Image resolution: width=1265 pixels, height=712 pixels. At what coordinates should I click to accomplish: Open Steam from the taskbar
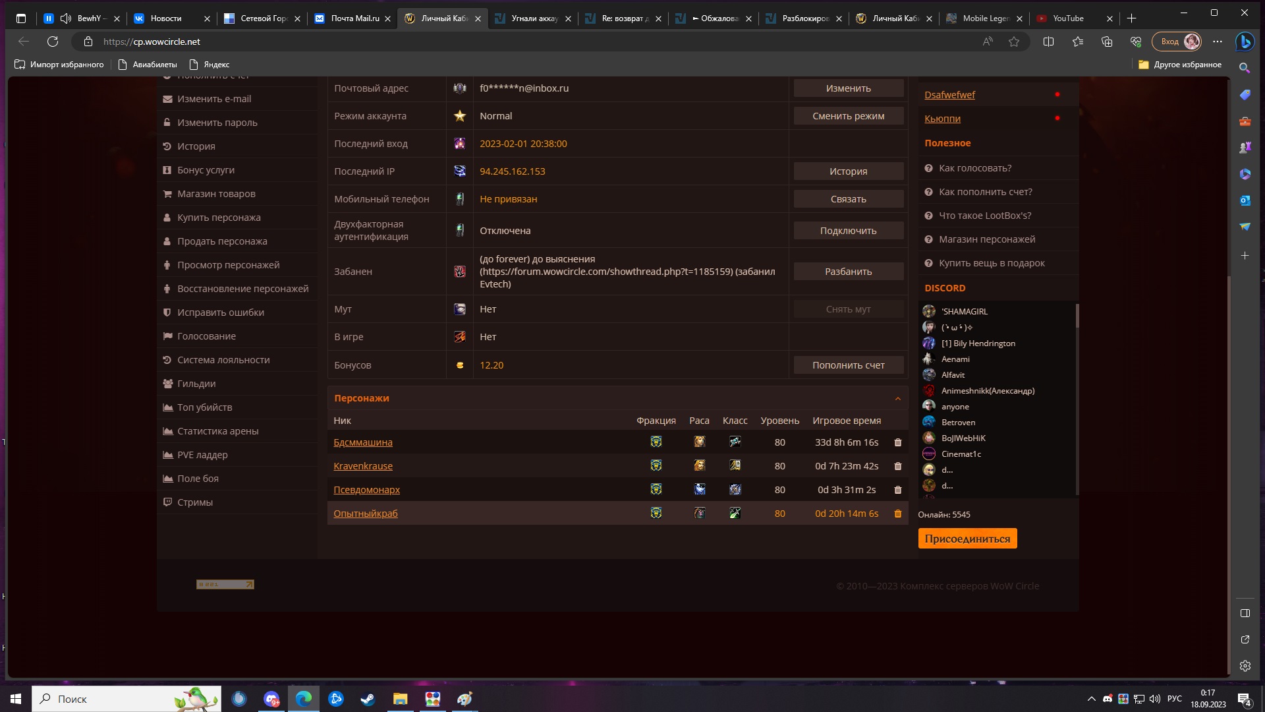(368, 699)
